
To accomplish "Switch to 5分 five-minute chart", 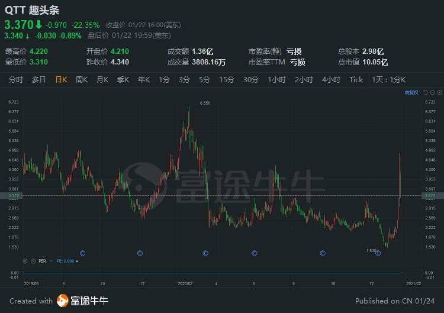I will [x=204, y=80].
